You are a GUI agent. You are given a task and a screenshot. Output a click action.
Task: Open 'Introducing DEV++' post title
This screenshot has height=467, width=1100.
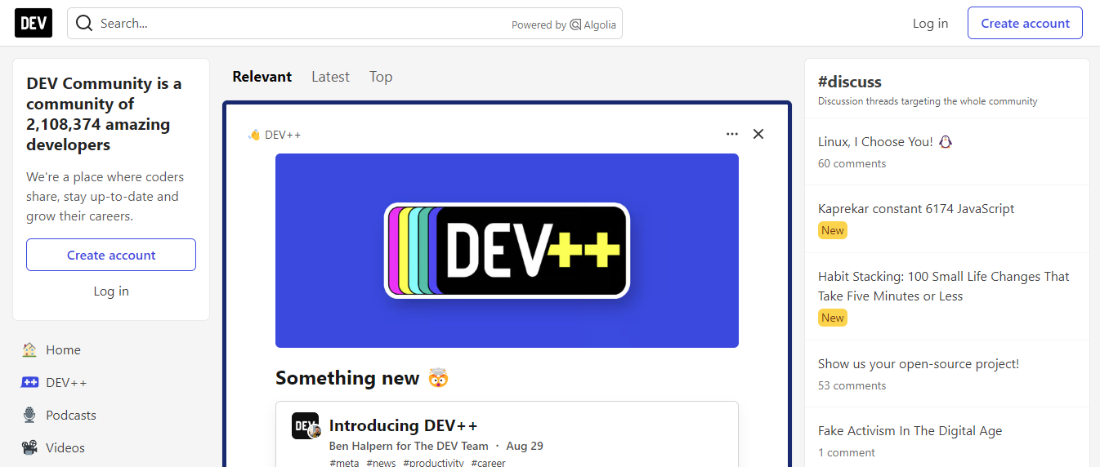[403, 425]
